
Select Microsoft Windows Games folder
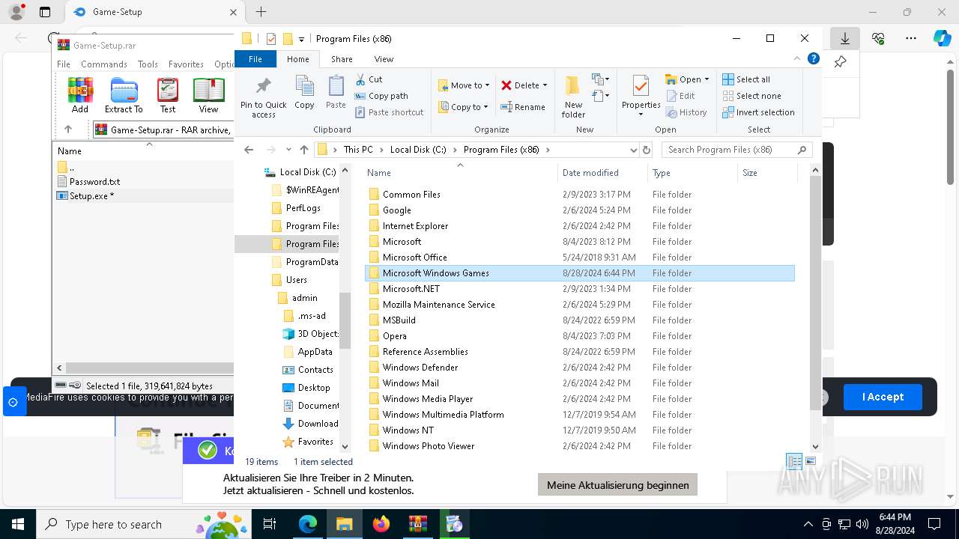[x=580, y=273]
